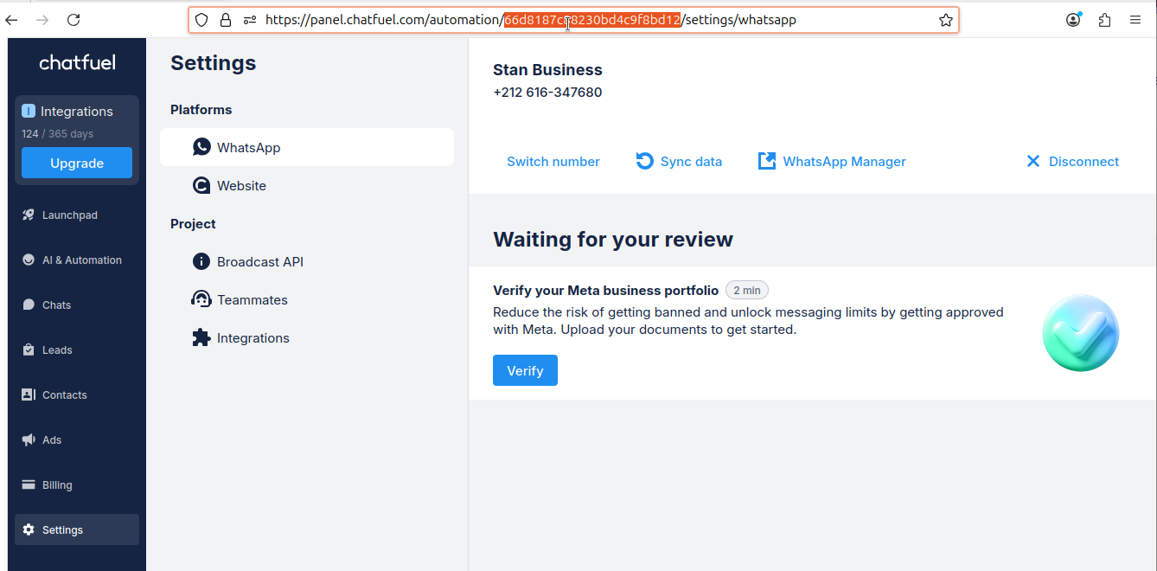Open Broadcast API settings
1157x571 pixels.
click(259, 262)
